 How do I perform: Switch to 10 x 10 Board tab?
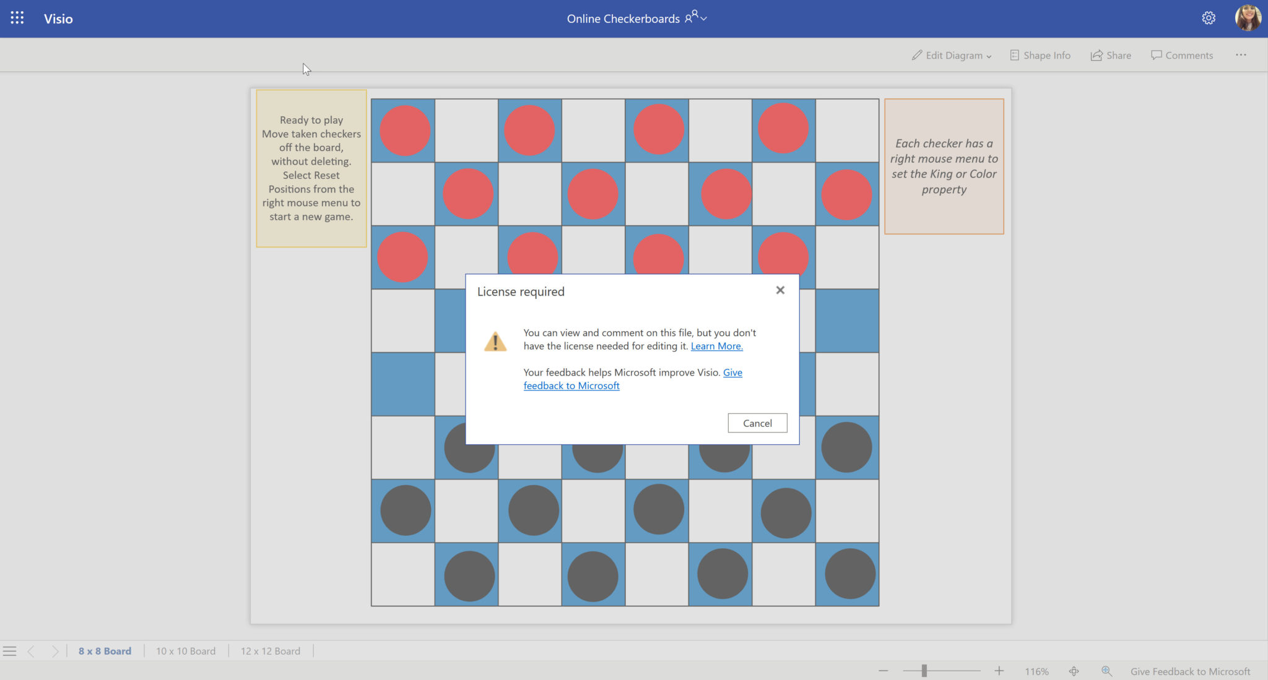[185, 651]
